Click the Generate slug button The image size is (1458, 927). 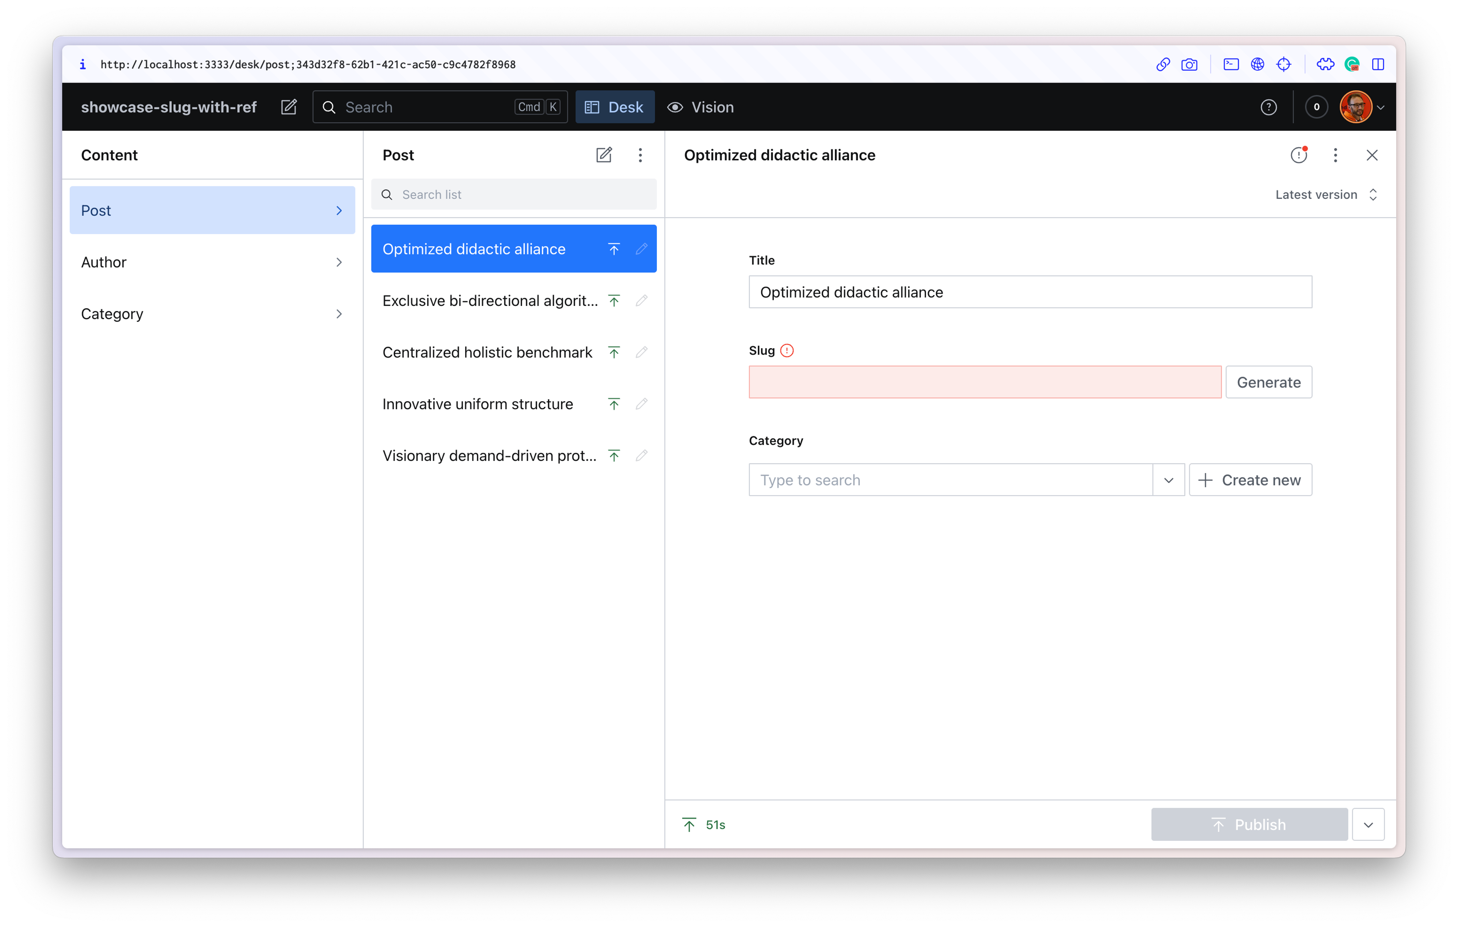[x=1269, y=382]
